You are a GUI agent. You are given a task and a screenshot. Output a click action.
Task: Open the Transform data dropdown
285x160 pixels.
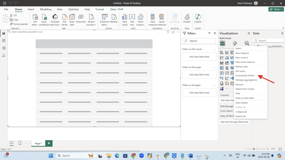(104, 20)
